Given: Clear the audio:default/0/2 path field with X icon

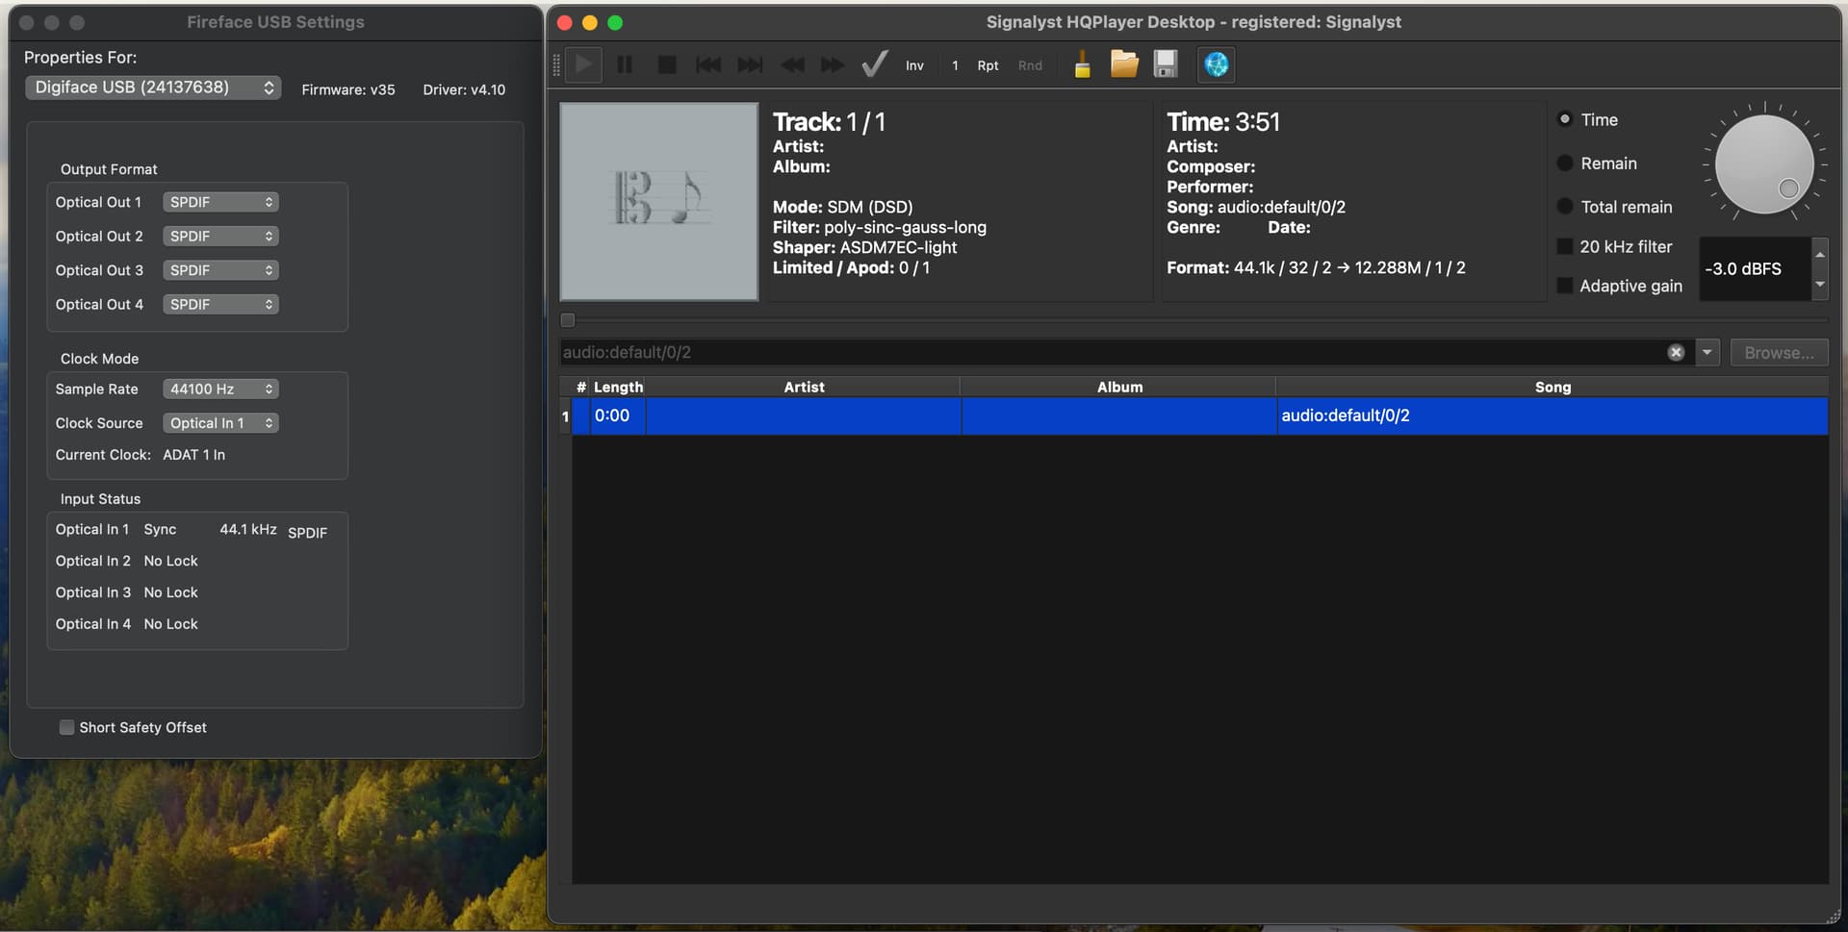Looking at the screenshot, I should point(1676,352).
